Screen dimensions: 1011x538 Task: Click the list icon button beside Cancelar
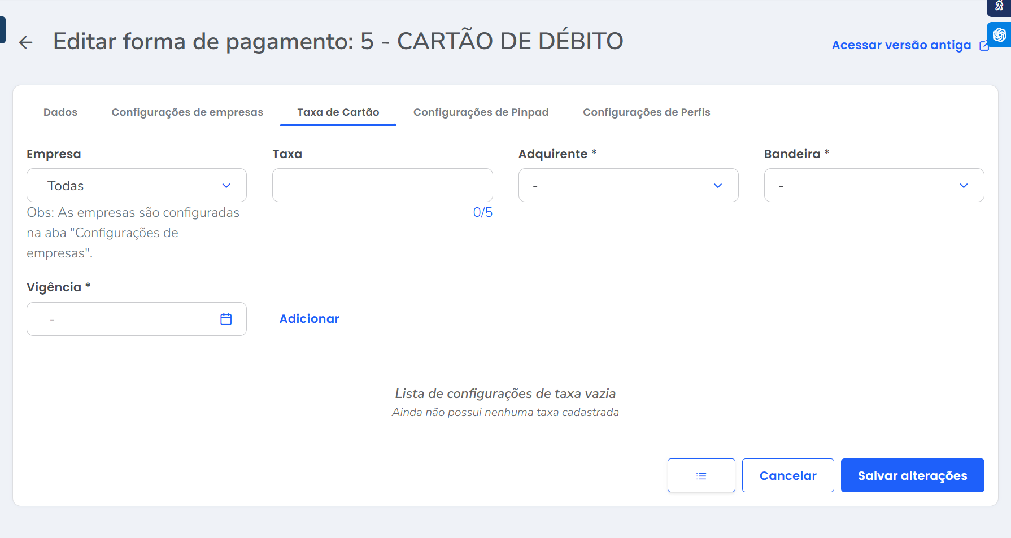[701, 475]
